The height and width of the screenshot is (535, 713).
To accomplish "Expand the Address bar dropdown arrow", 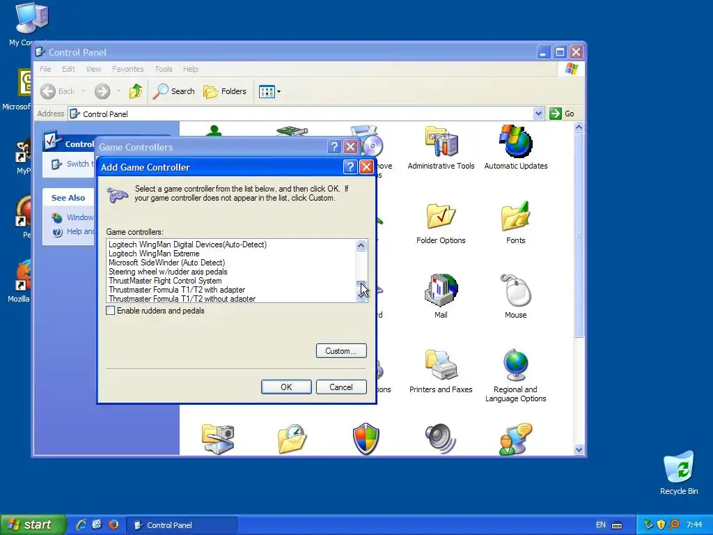I will pyautogui.click(x=538, y=114).
